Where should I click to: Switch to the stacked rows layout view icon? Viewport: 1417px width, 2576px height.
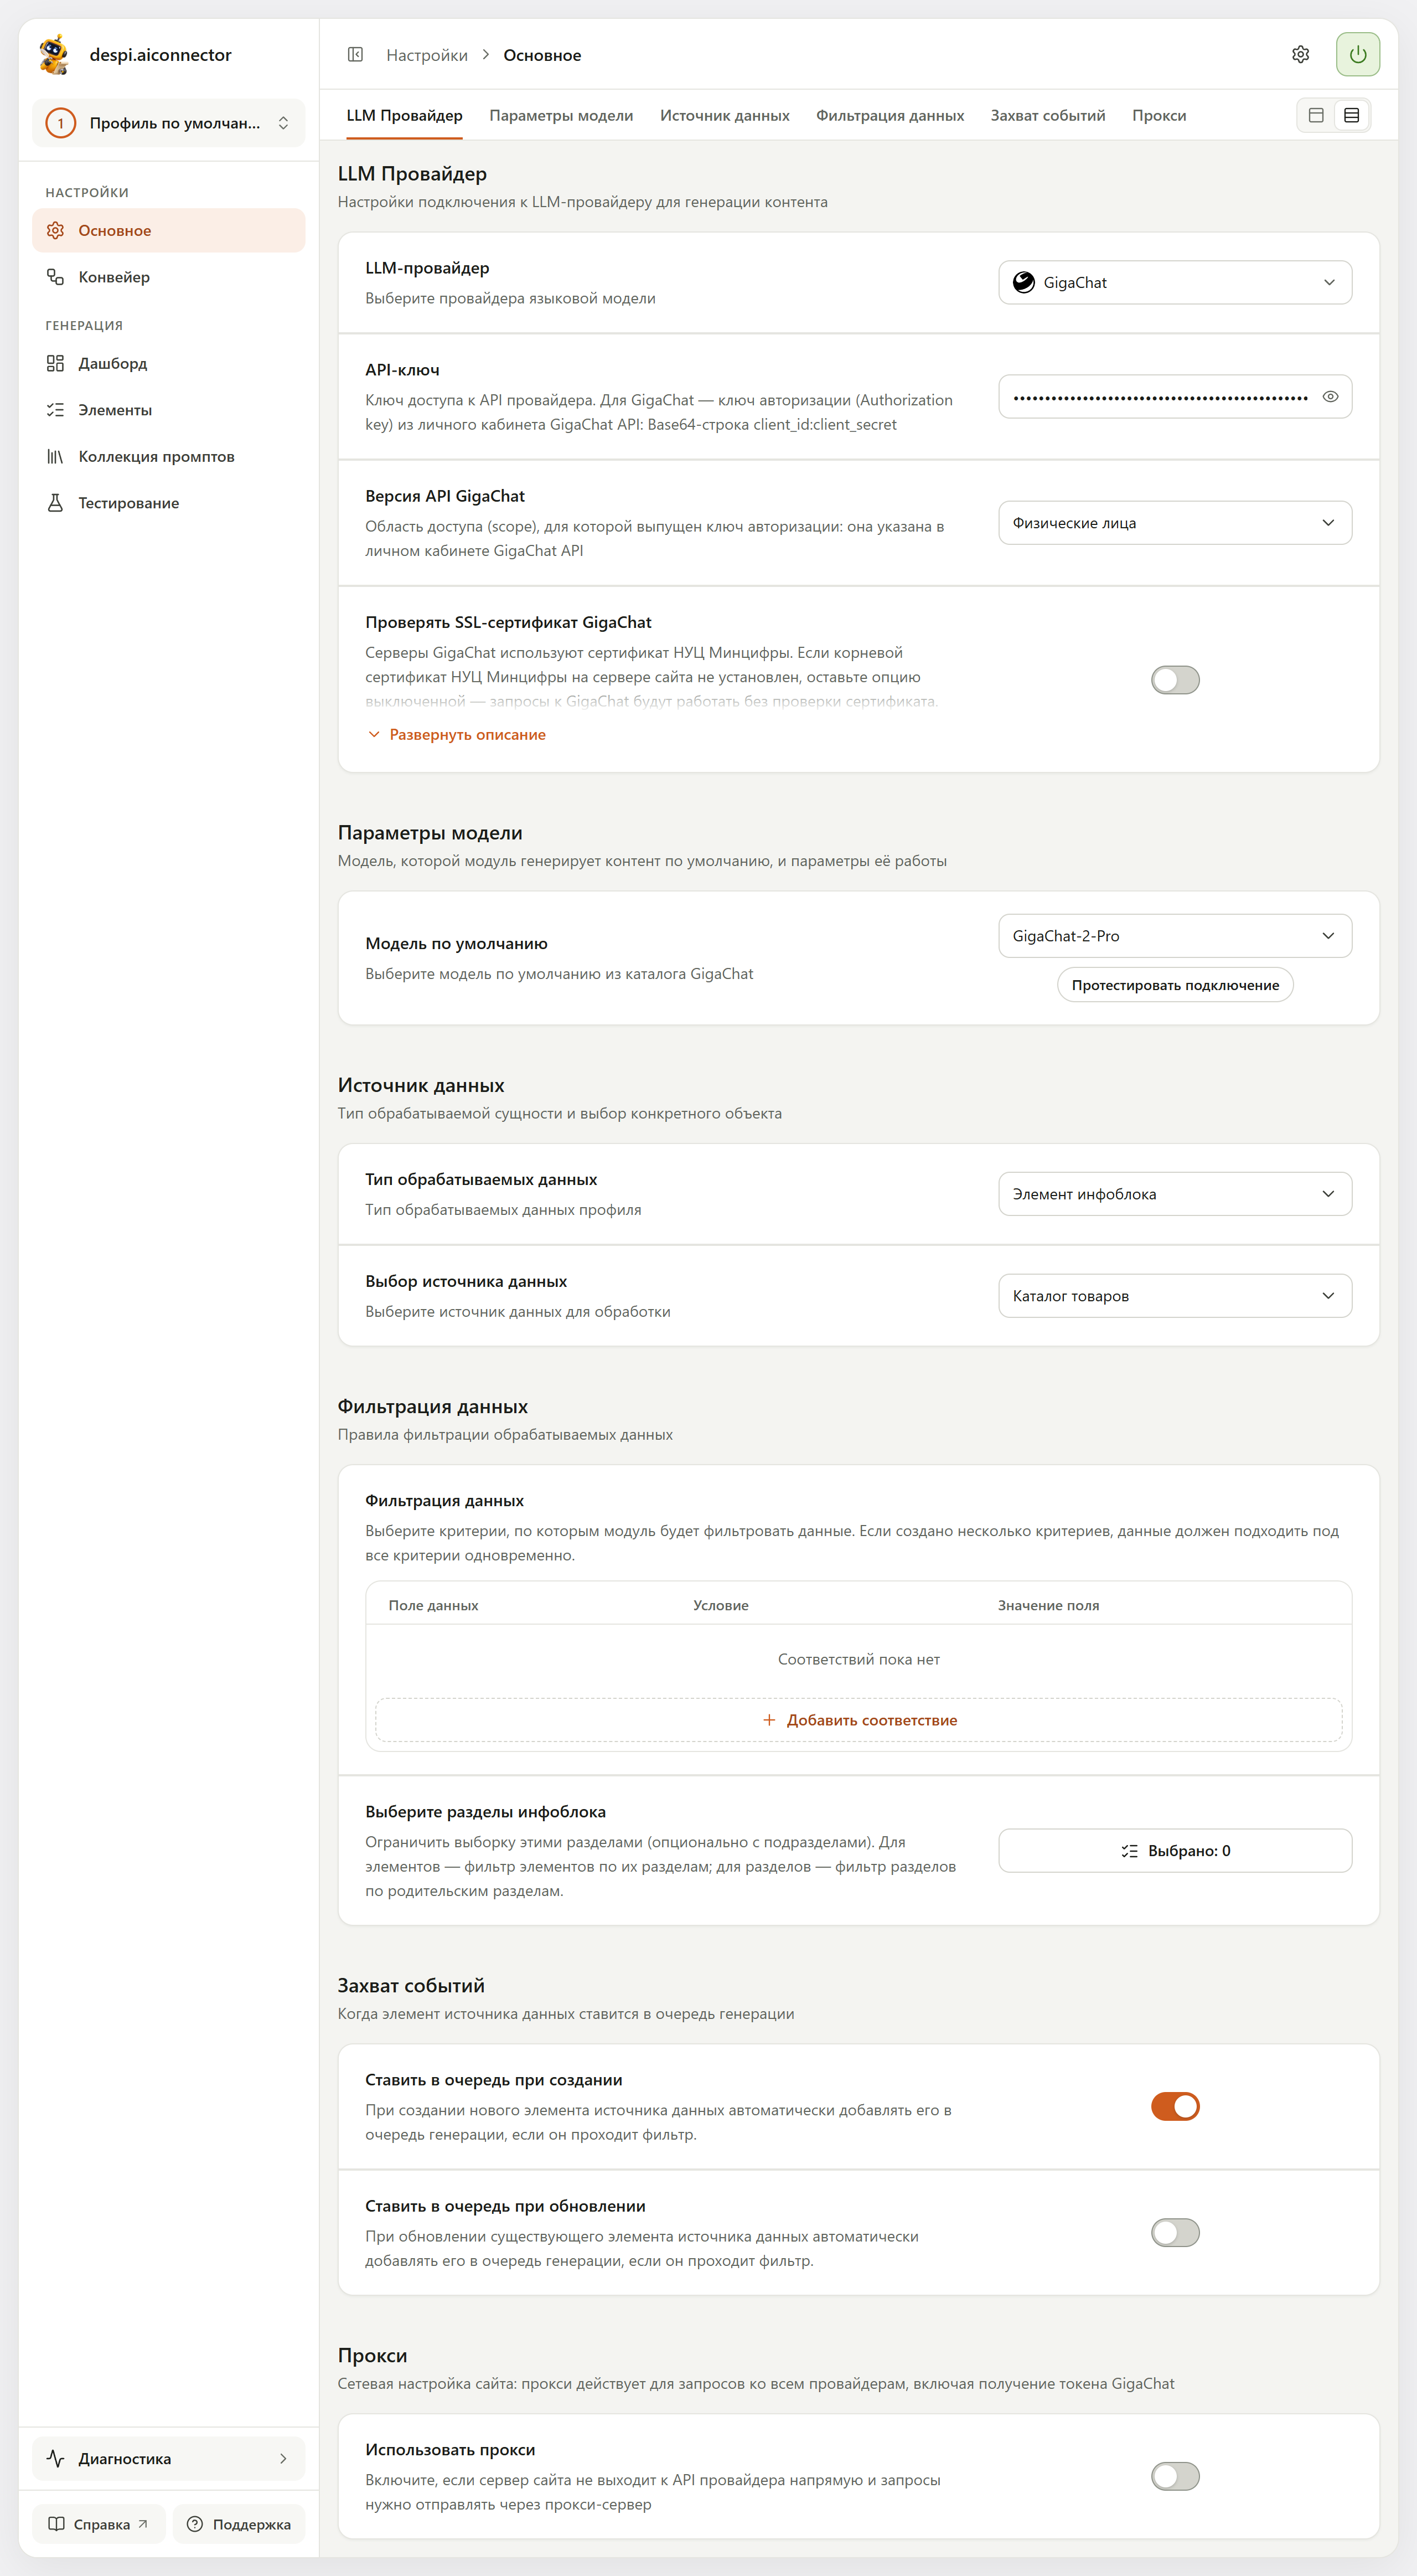coord(1351,116)
